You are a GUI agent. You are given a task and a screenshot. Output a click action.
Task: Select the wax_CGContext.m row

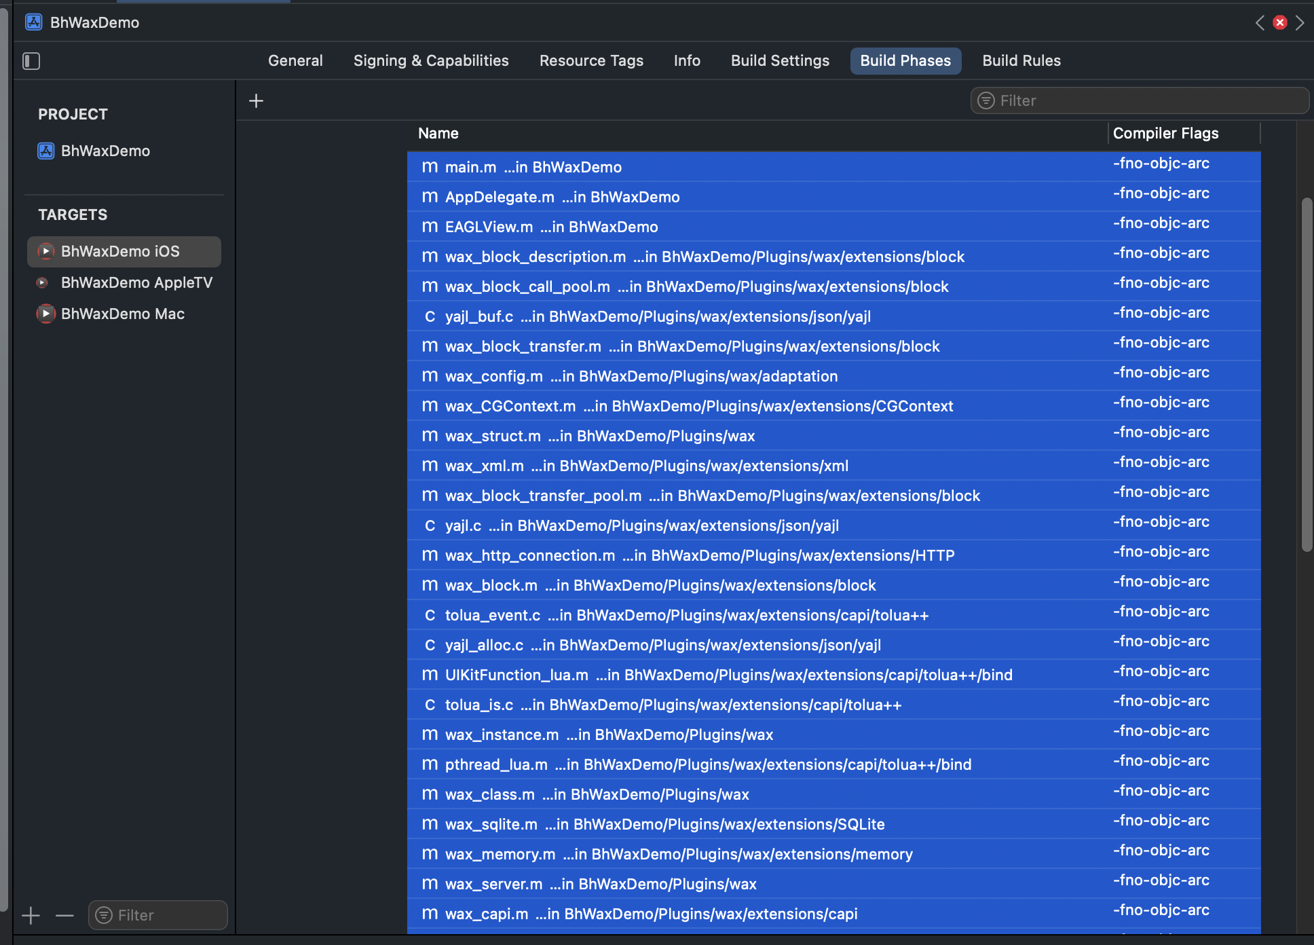tap(833, 406)
